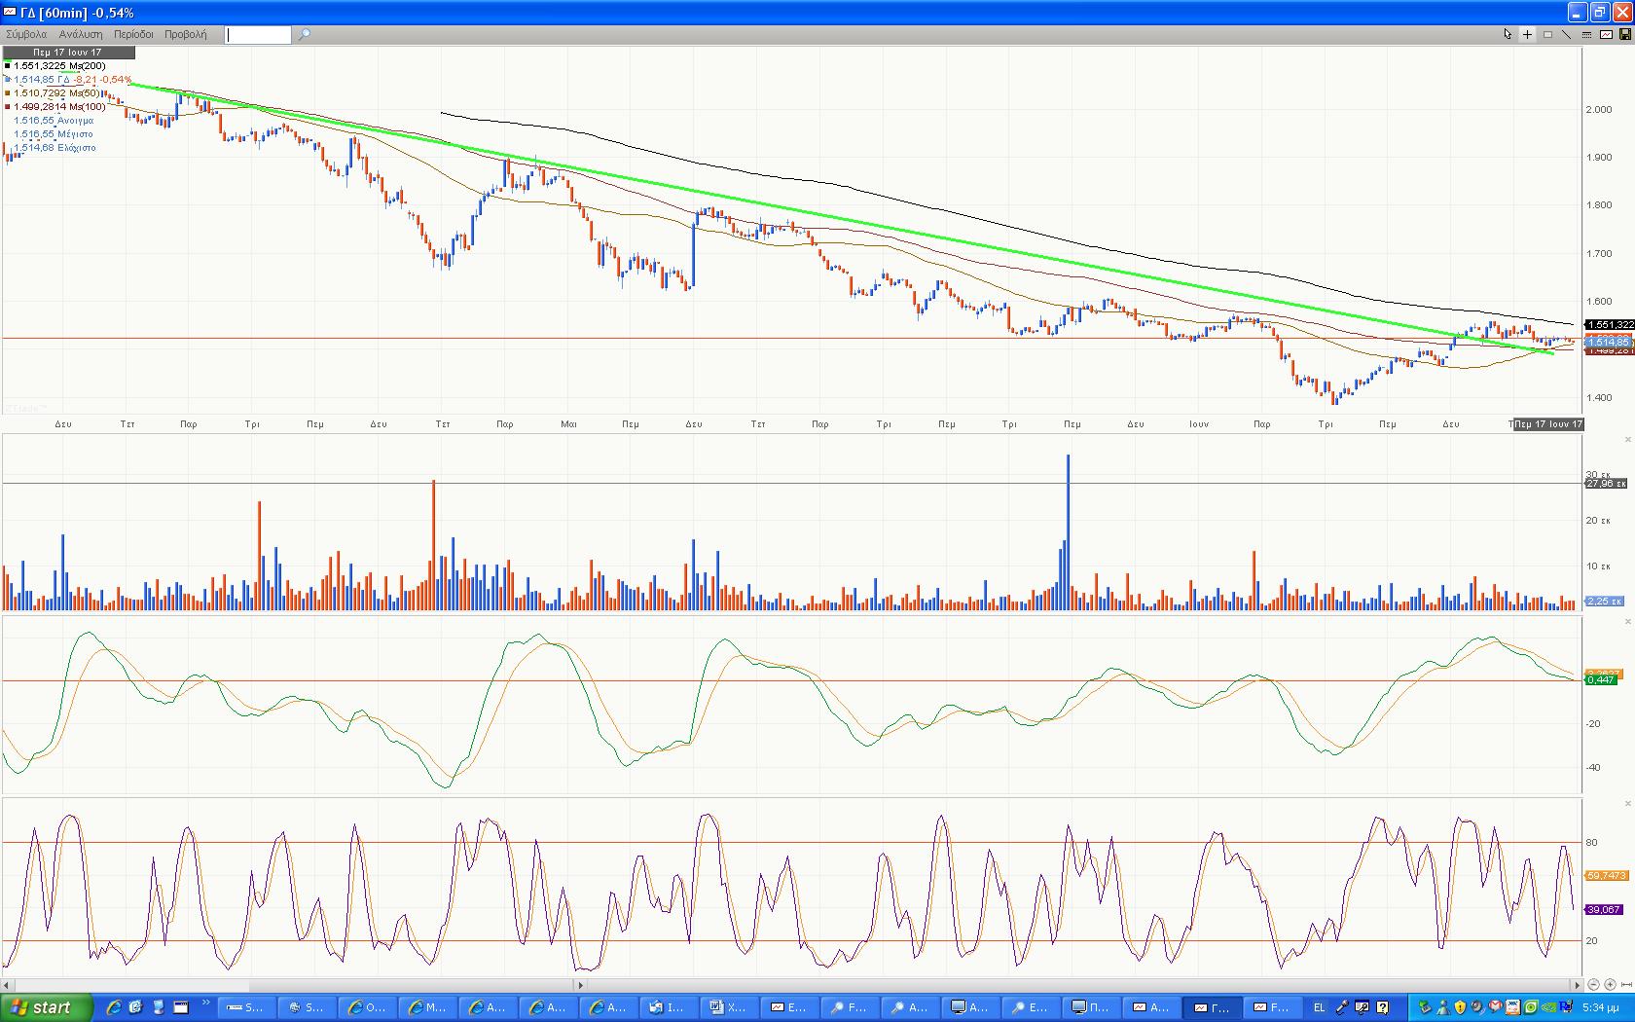Fit chart to full width
The width and height of the screenshot is (1635, 1022).
(x=1626, y=985)
